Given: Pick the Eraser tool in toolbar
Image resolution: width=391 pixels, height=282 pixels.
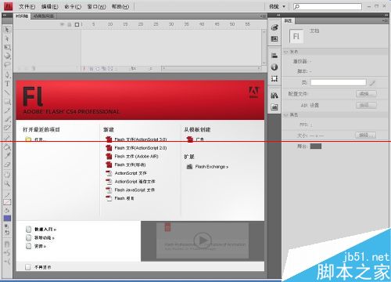Looking at the screenshot, I should [x=7, y=164].
